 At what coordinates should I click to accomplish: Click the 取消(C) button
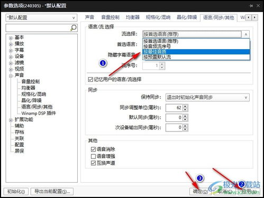click(x=225, y=191)
